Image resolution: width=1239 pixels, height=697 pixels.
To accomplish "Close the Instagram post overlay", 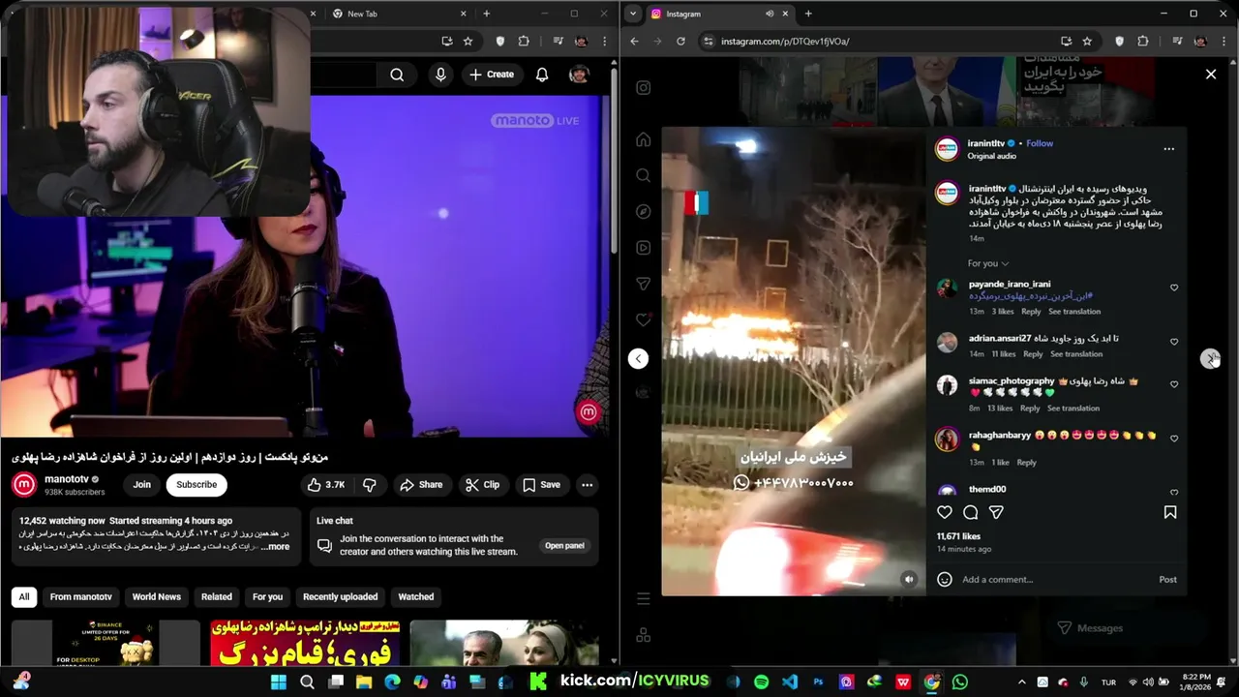I will (1210, 74).
